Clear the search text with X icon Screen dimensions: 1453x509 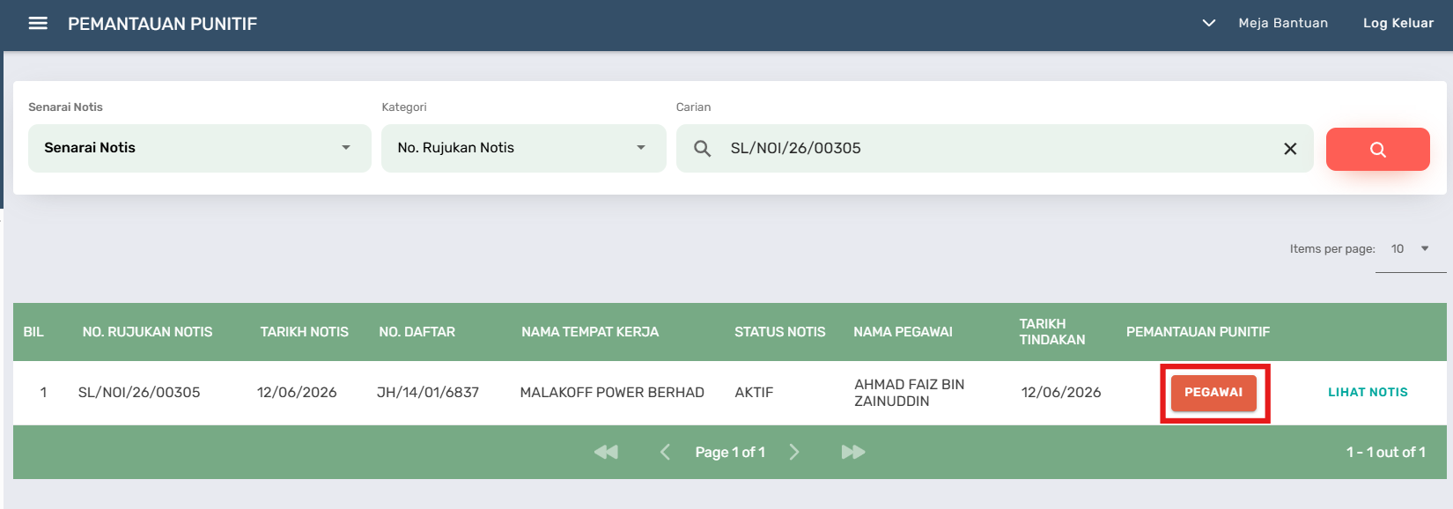click(1290, 149)
